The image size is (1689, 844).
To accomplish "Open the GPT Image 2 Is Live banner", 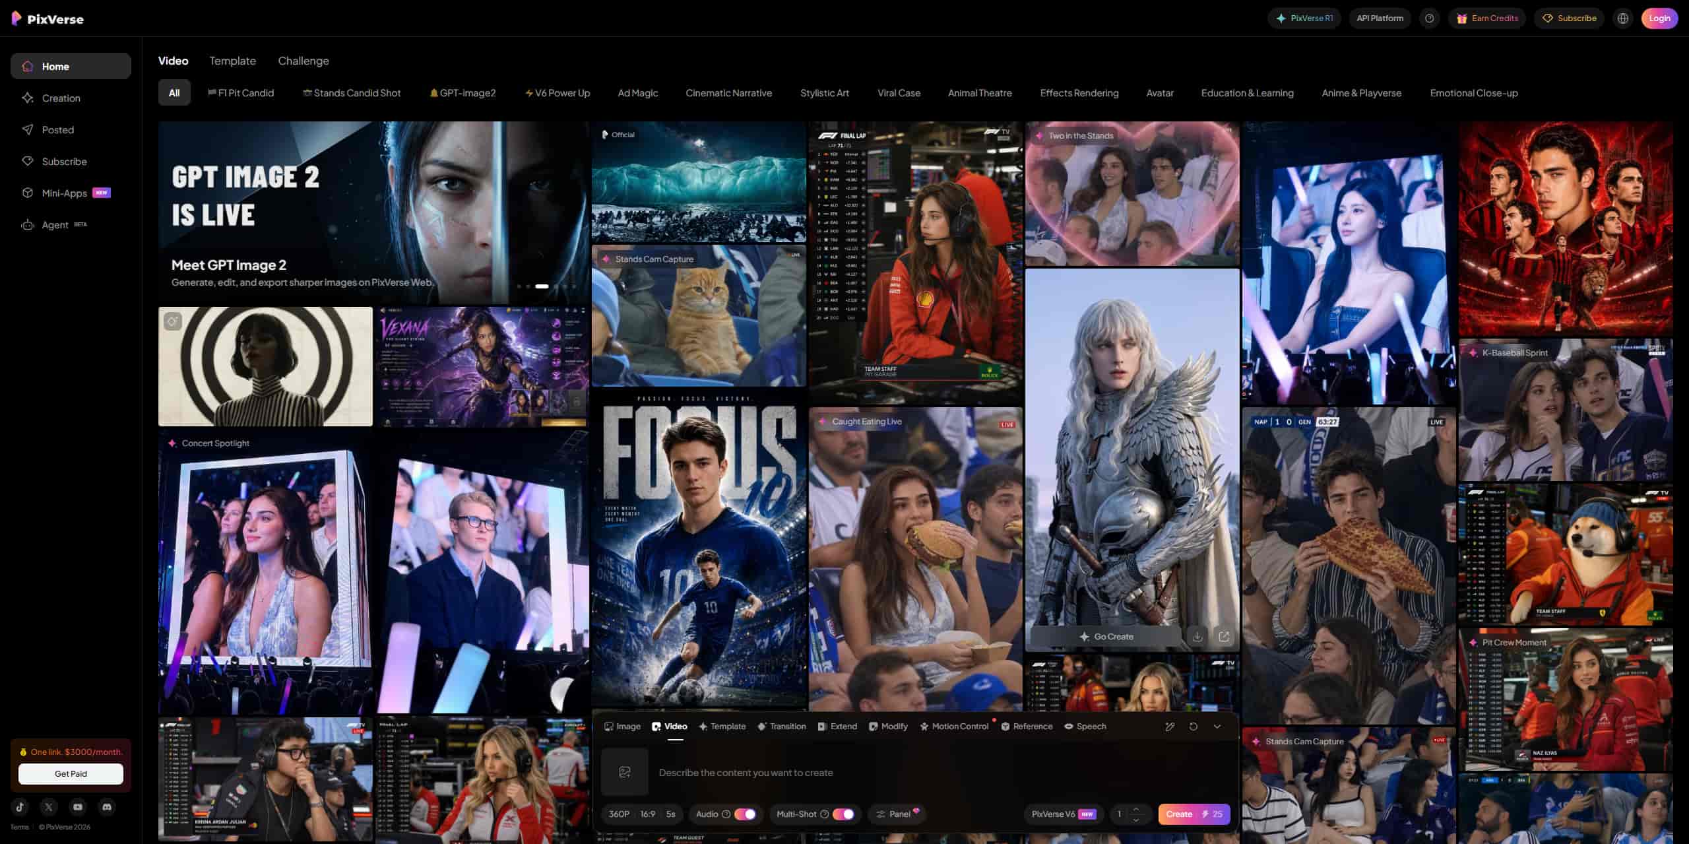I will tap(373, 212).
